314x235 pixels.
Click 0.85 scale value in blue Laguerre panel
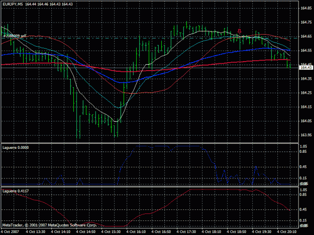click(303, 151)
